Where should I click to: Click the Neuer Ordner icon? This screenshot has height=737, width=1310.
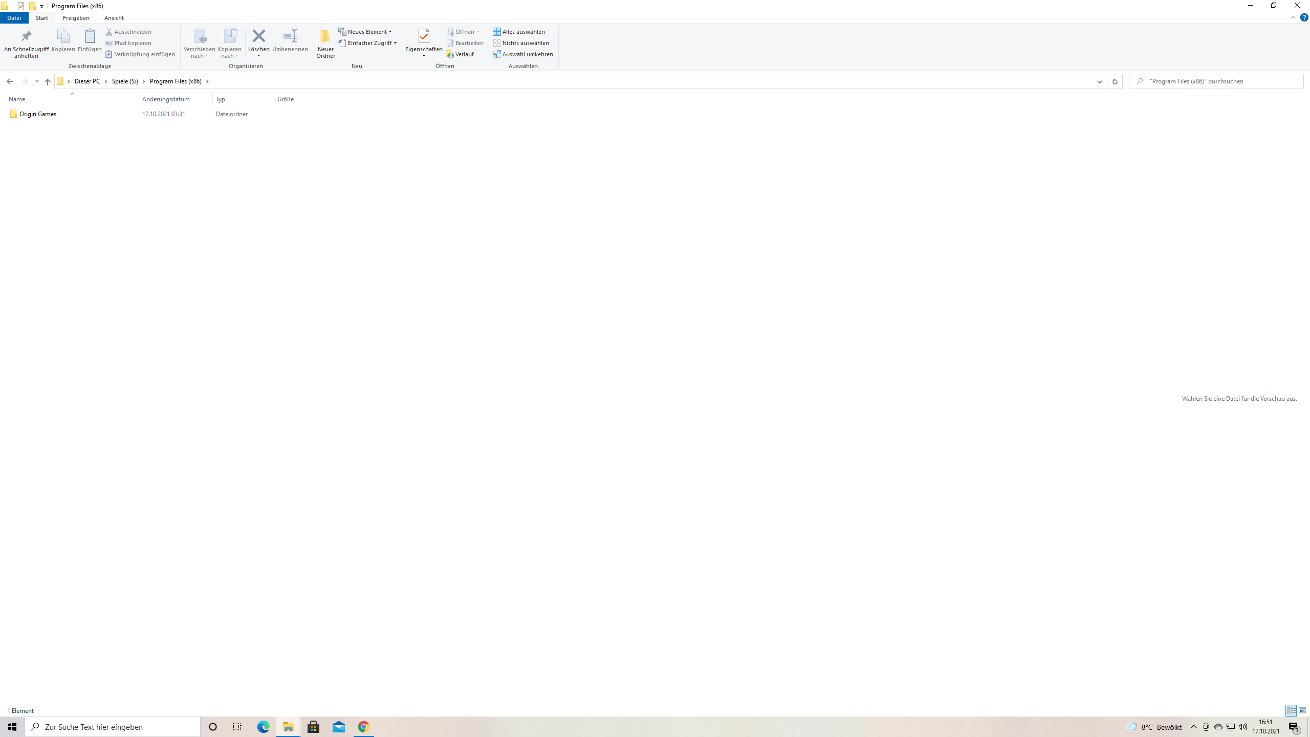click(x=325, y=36)
